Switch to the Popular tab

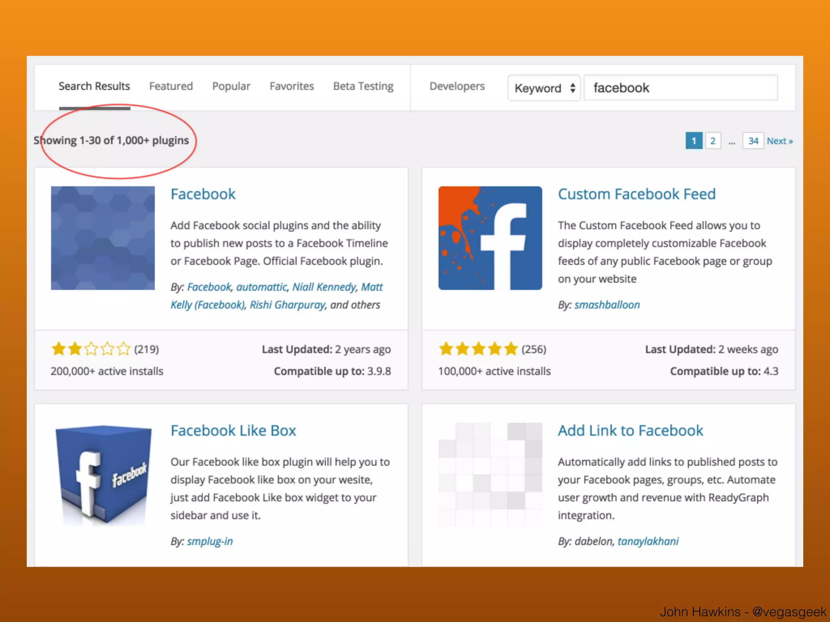coord(231,86)
